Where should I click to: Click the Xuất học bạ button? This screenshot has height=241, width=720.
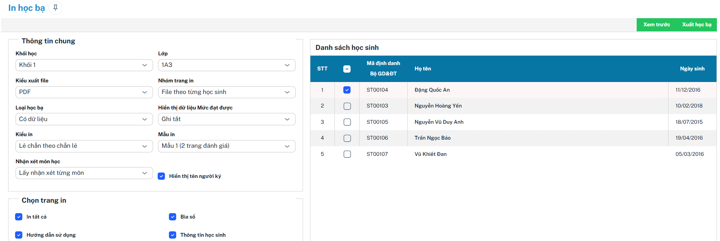click(696, 24)
